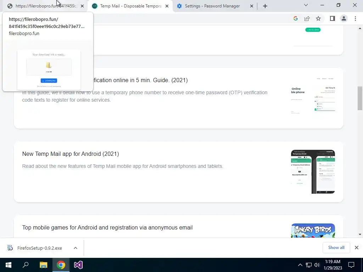The width and height of the screenshot is (363, 272).
Task: Click the green button in top card
Action: (313, 30)
